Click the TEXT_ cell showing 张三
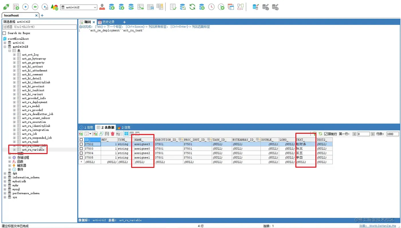This screenshot has width=401, height=228. point(306,149)
